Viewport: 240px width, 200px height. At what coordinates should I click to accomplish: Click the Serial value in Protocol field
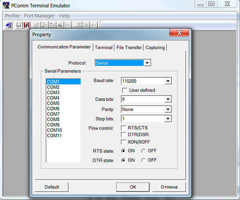pos(120,63)
